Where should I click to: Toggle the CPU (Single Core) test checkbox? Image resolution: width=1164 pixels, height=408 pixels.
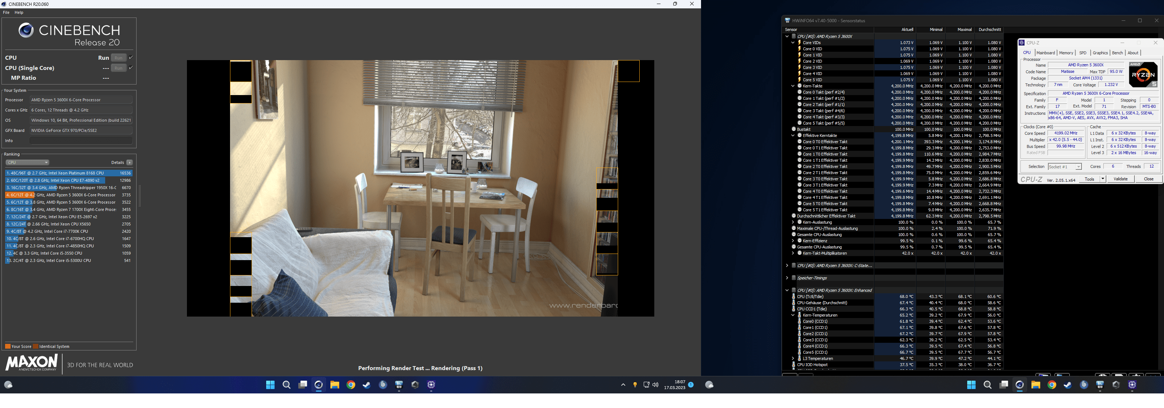[x=131, y=68]
